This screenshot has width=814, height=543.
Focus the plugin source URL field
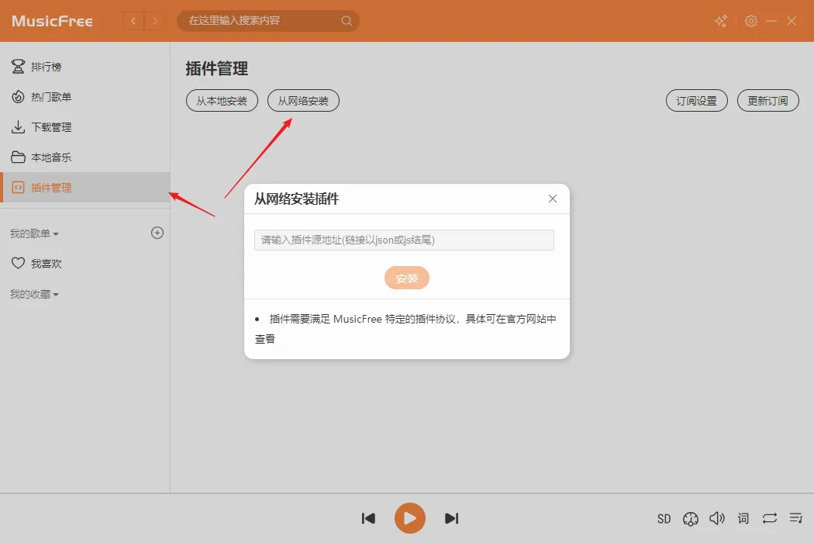(404, 240)
